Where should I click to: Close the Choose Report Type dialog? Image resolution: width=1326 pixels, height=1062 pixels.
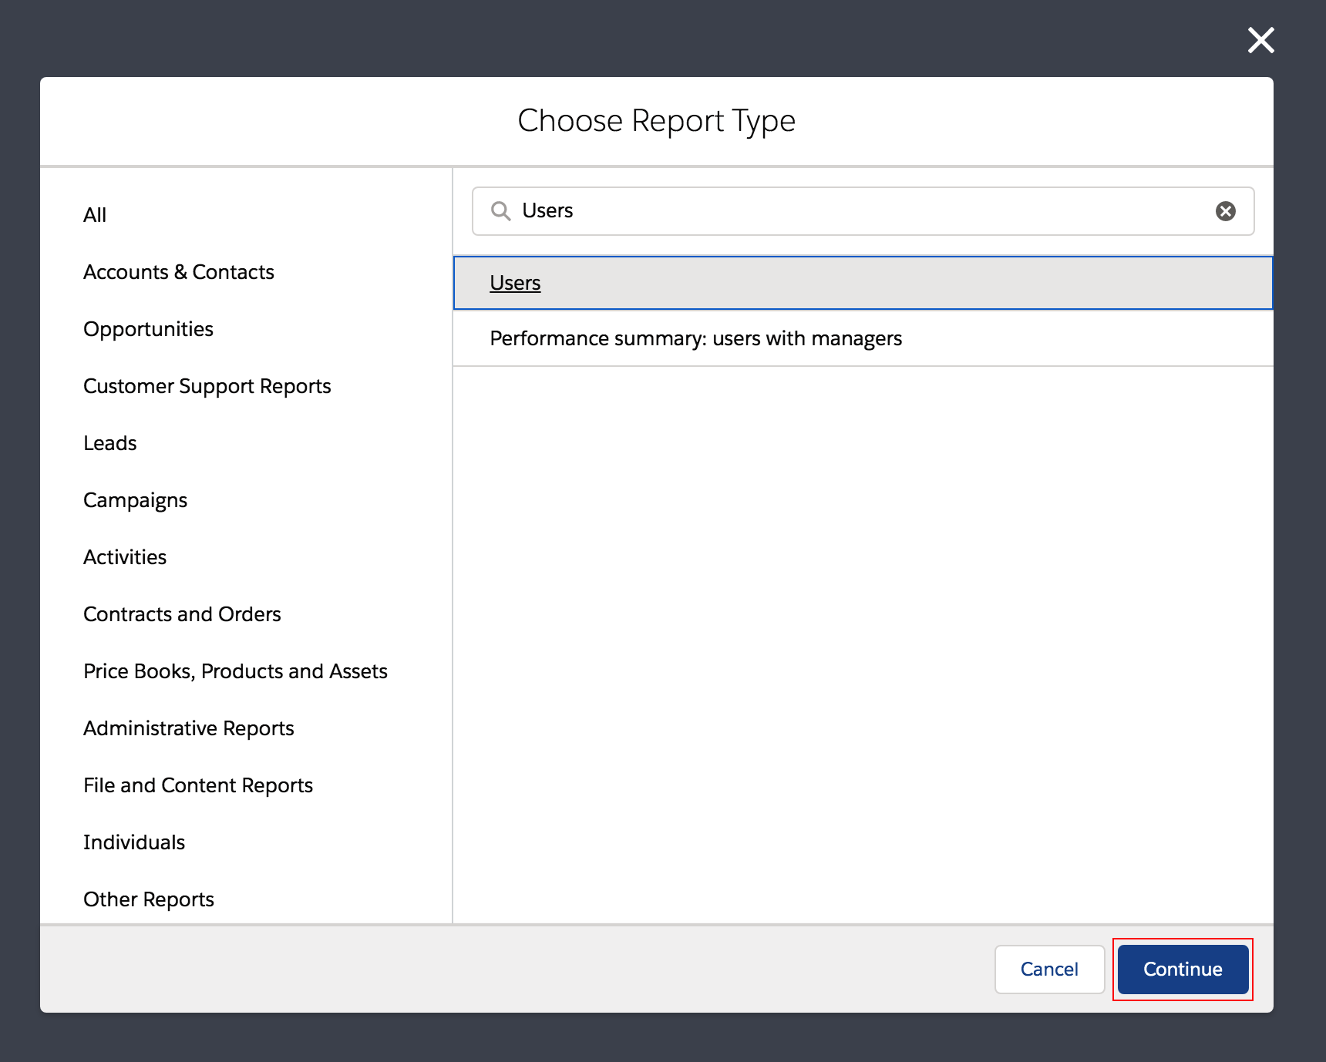(x=1260, y=40)
